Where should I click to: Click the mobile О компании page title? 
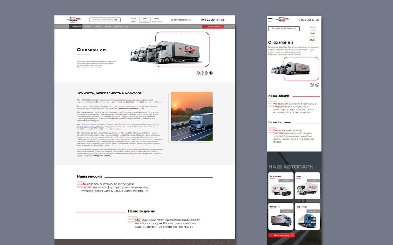(x=280, y=43)
